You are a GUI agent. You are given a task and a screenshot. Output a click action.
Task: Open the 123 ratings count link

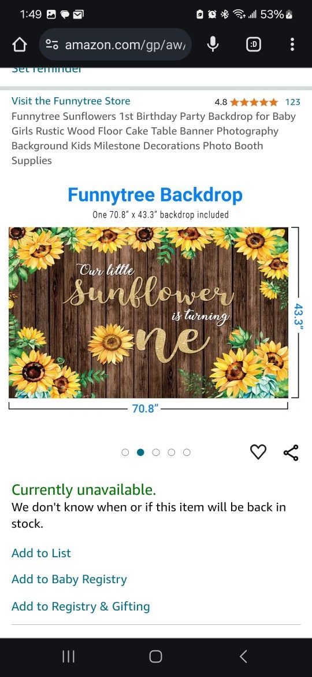[292, 102]
